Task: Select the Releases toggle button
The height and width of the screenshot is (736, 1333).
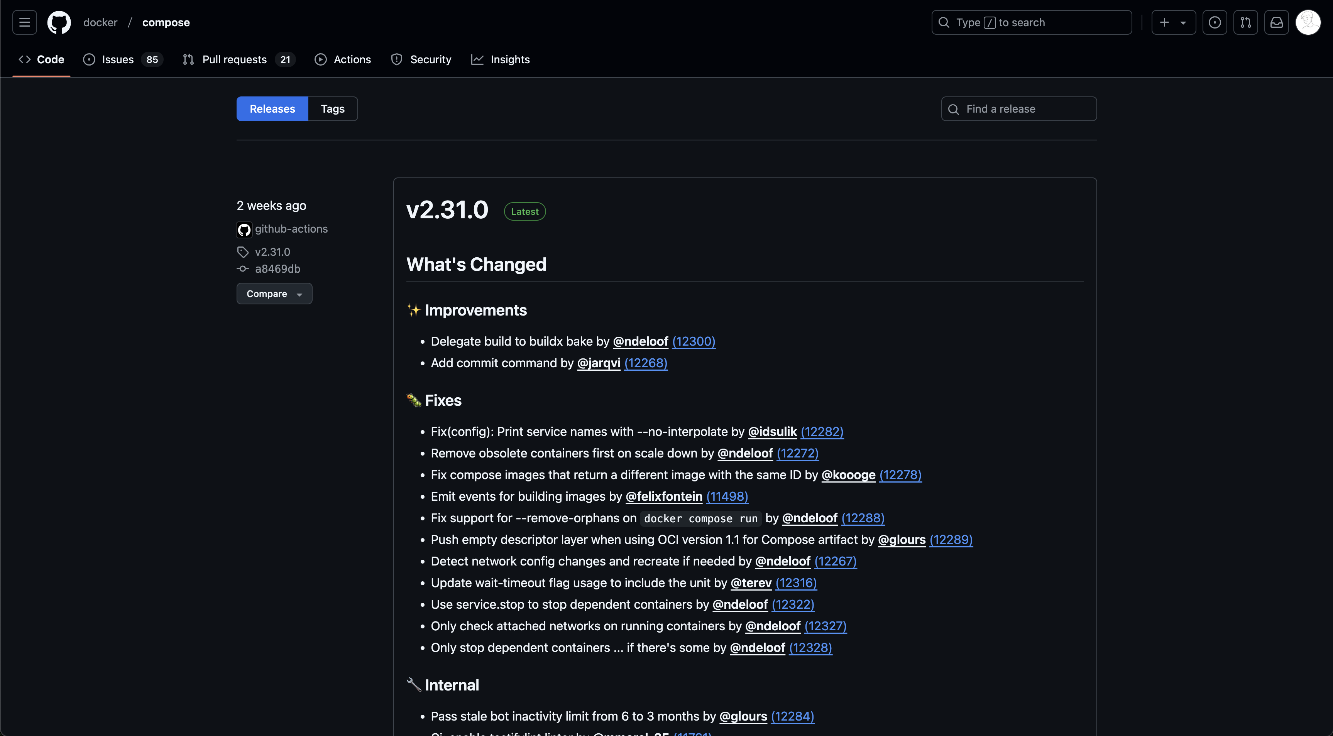Action: click(x=272, y=109)
